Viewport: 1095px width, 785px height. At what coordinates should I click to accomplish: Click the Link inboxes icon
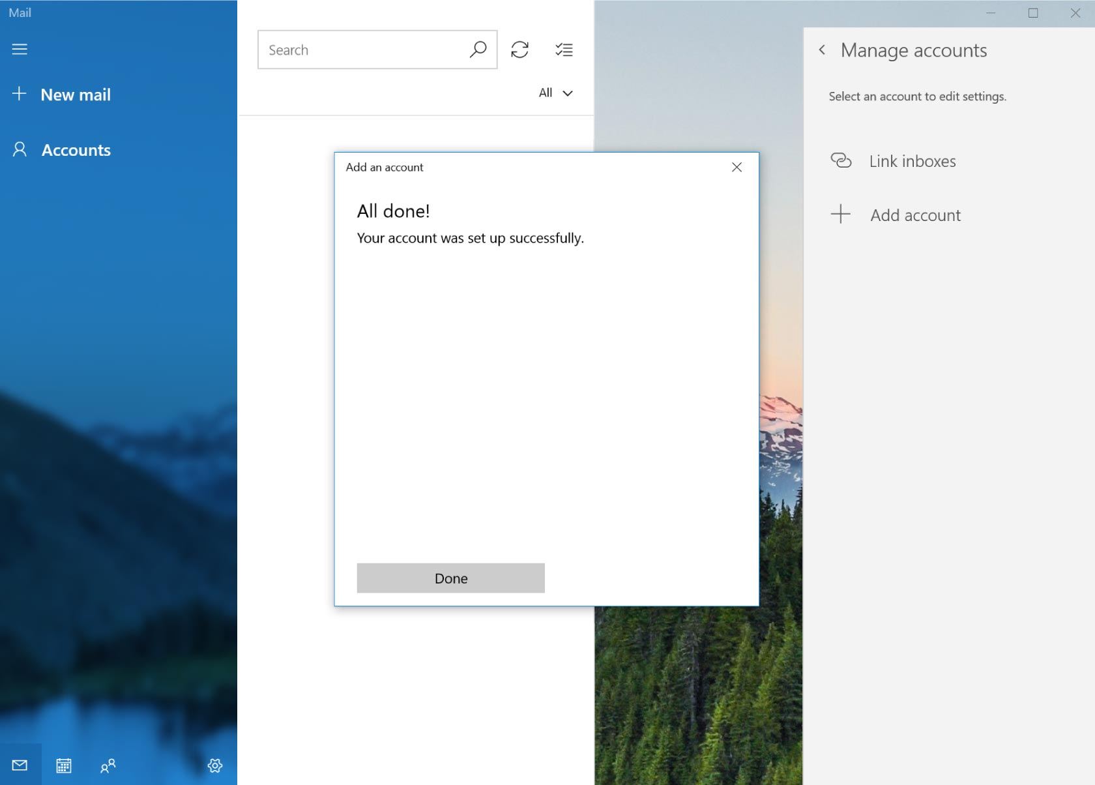841,160
